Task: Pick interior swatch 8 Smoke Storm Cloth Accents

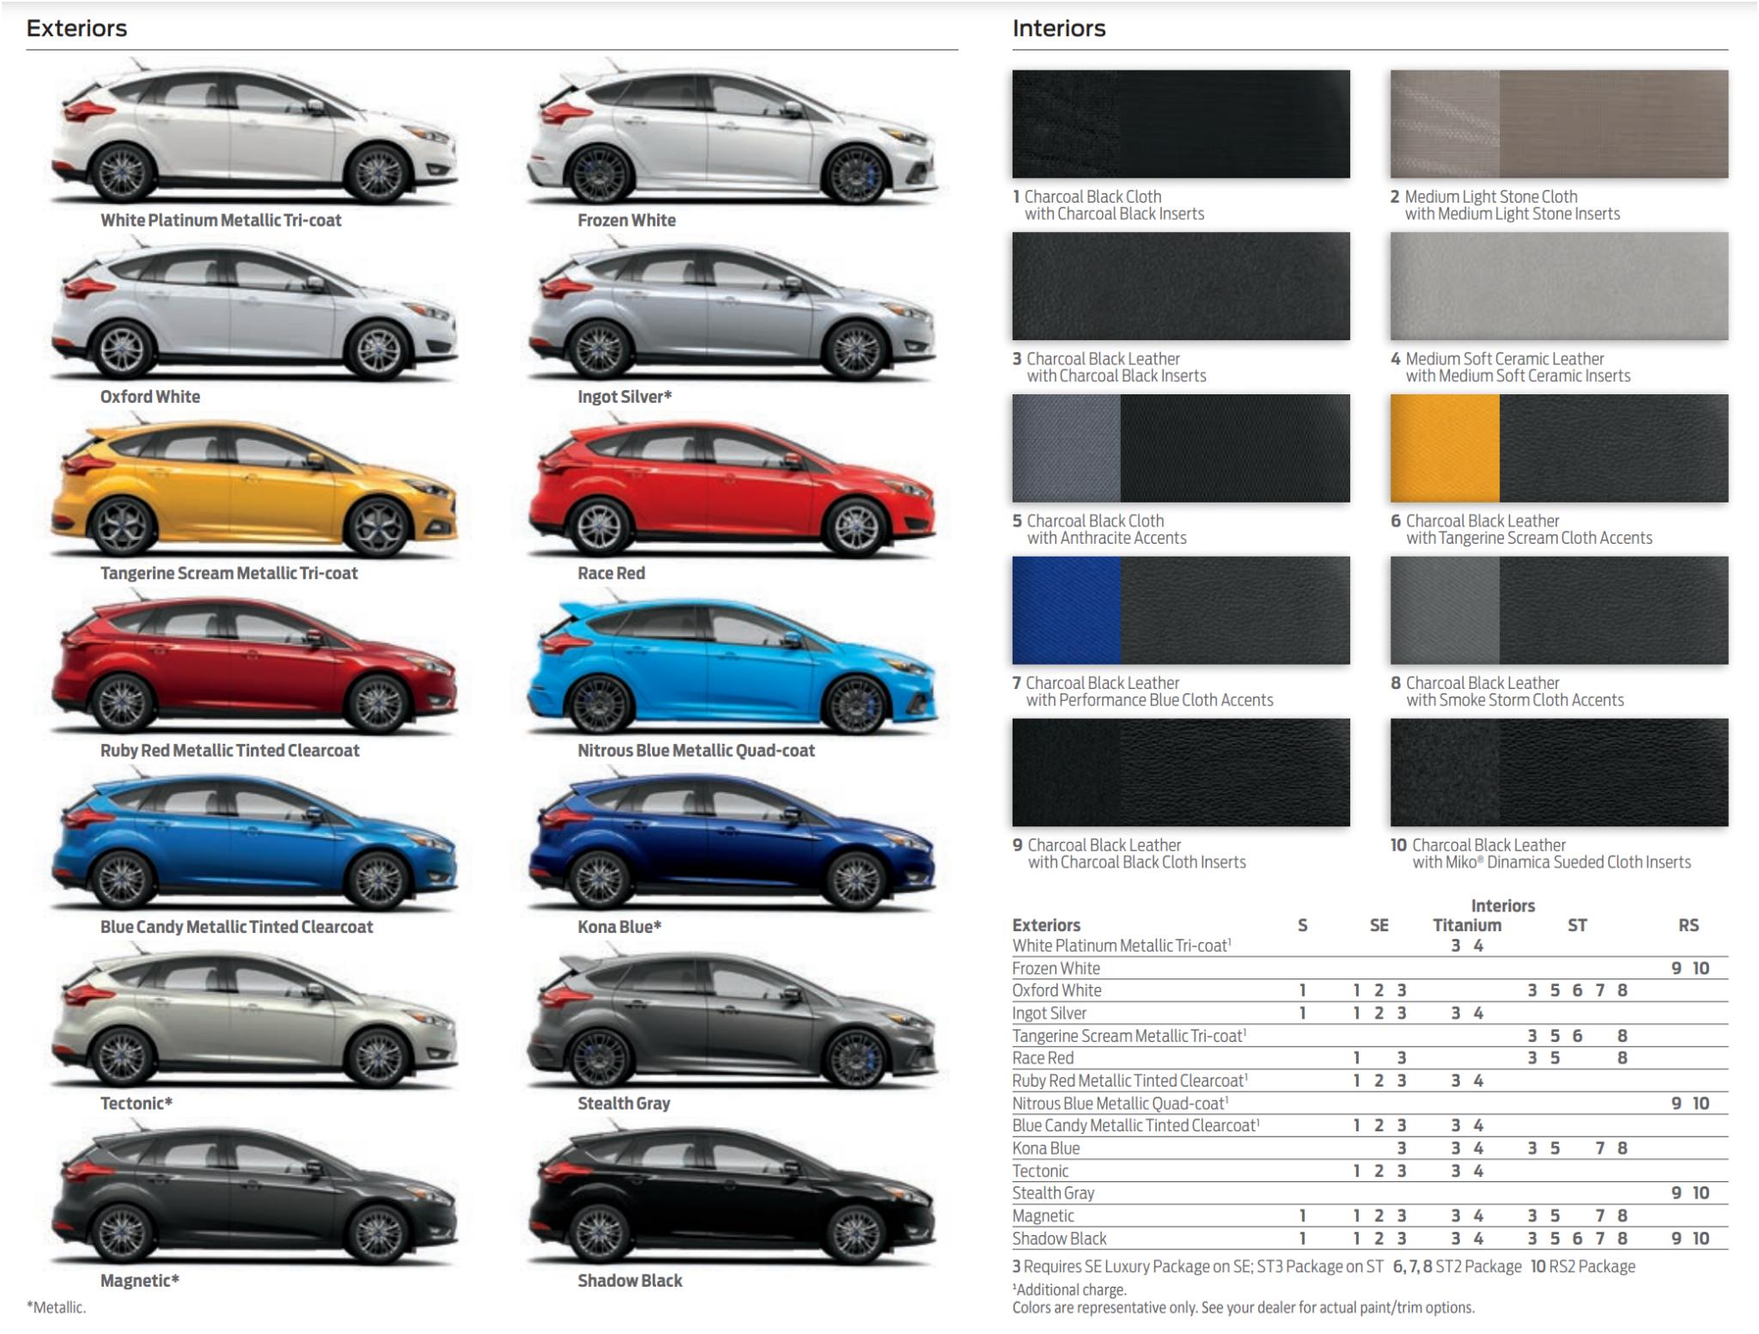Action: [1559, 611]
